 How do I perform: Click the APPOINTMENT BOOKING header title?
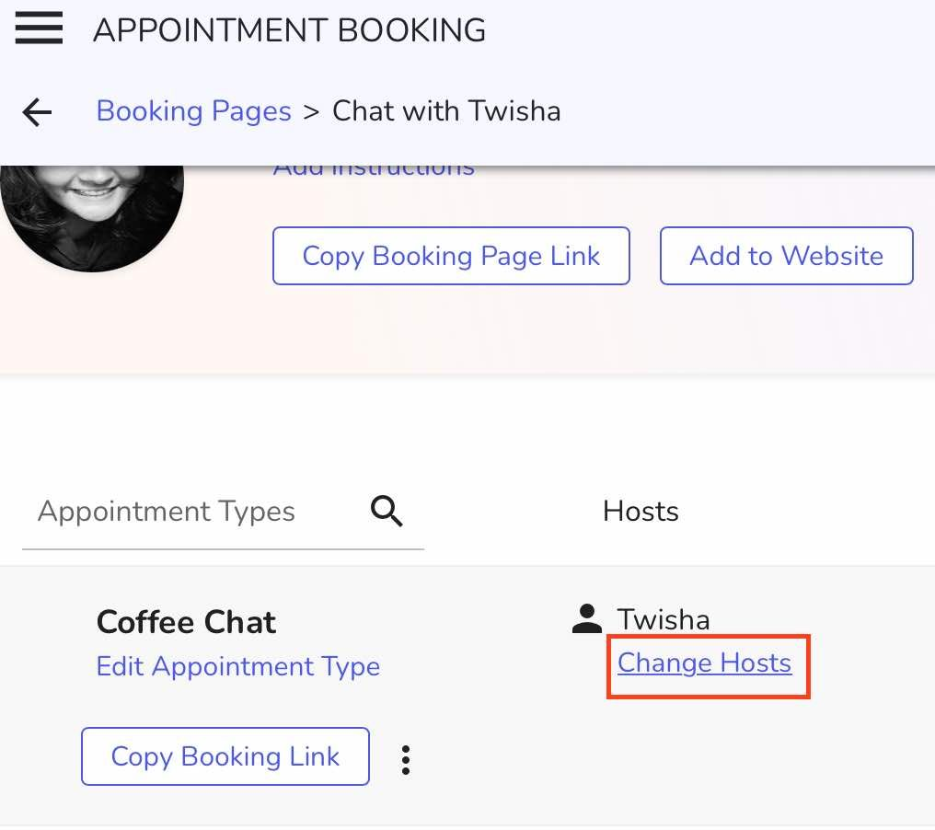click(289, 30)
